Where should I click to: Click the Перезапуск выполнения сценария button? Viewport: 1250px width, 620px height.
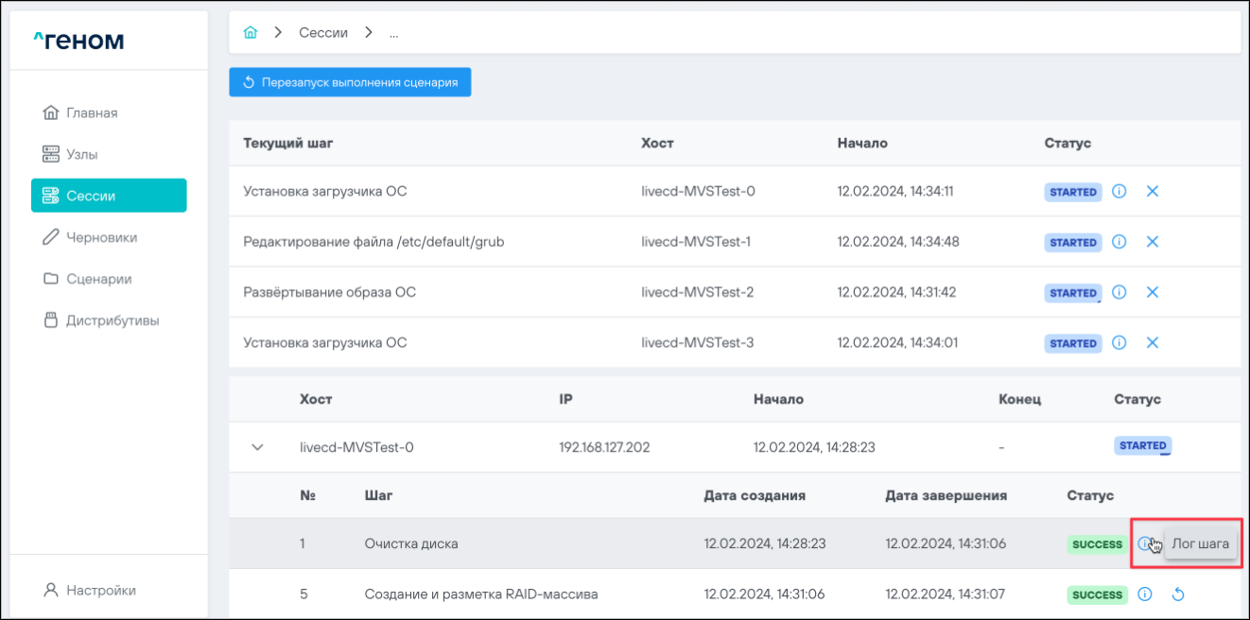click(350, 82)
